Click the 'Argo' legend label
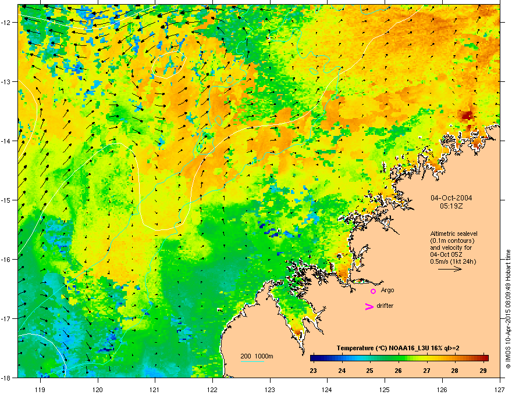Viewport: 512px width, 395px height. tap(387, 290)
